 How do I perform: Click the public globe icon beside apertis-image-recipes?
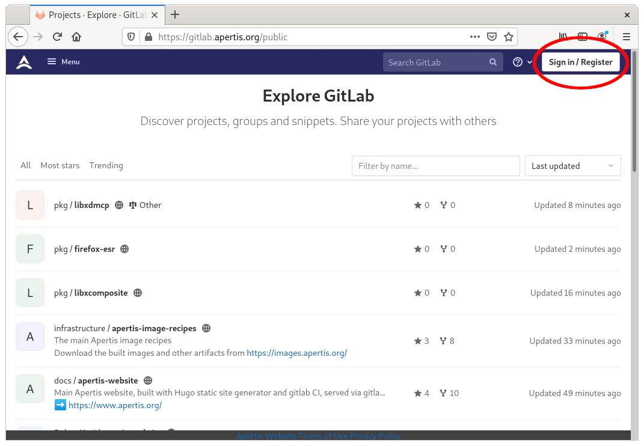click(207, 328)
